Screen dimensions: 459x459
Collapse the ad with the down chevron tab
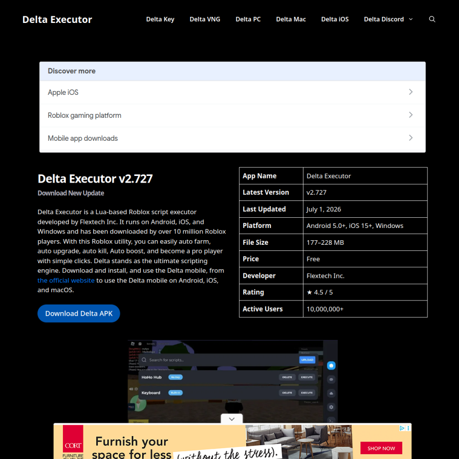(232, 419)
